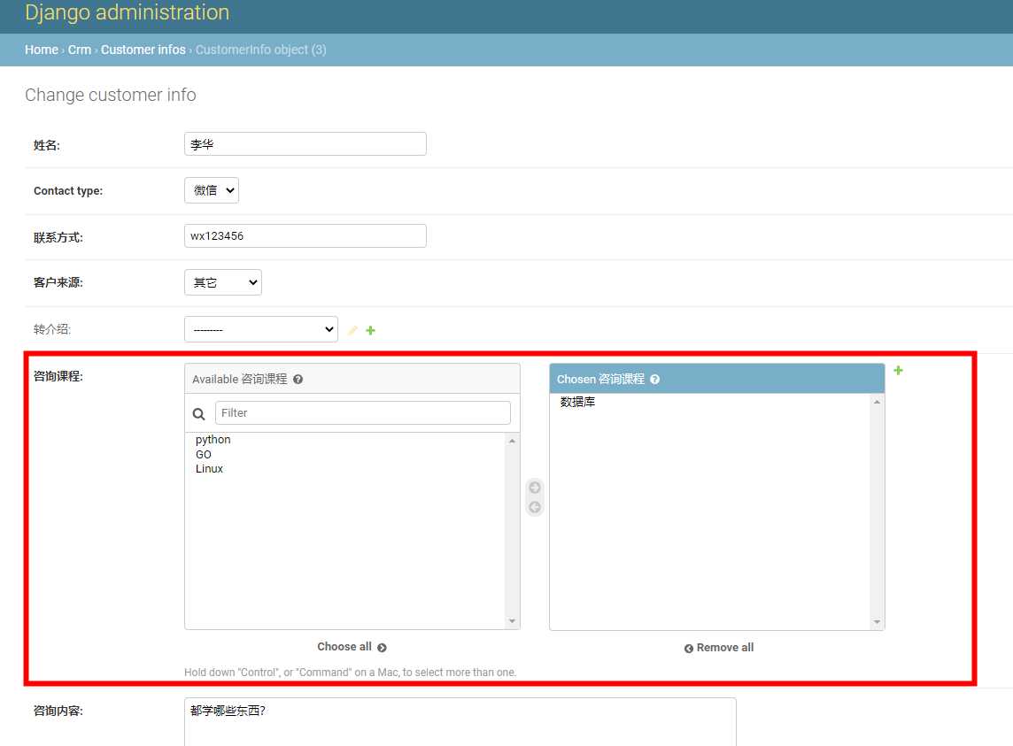Click the help icon beside Chosen 咨询课程
Image resolution: width=1013 pixels, height=746 pixels.
pos(654,379)
